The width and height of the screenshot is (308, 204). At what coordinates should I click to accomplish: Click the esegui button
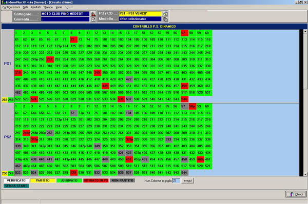click(x=187, y=180)
